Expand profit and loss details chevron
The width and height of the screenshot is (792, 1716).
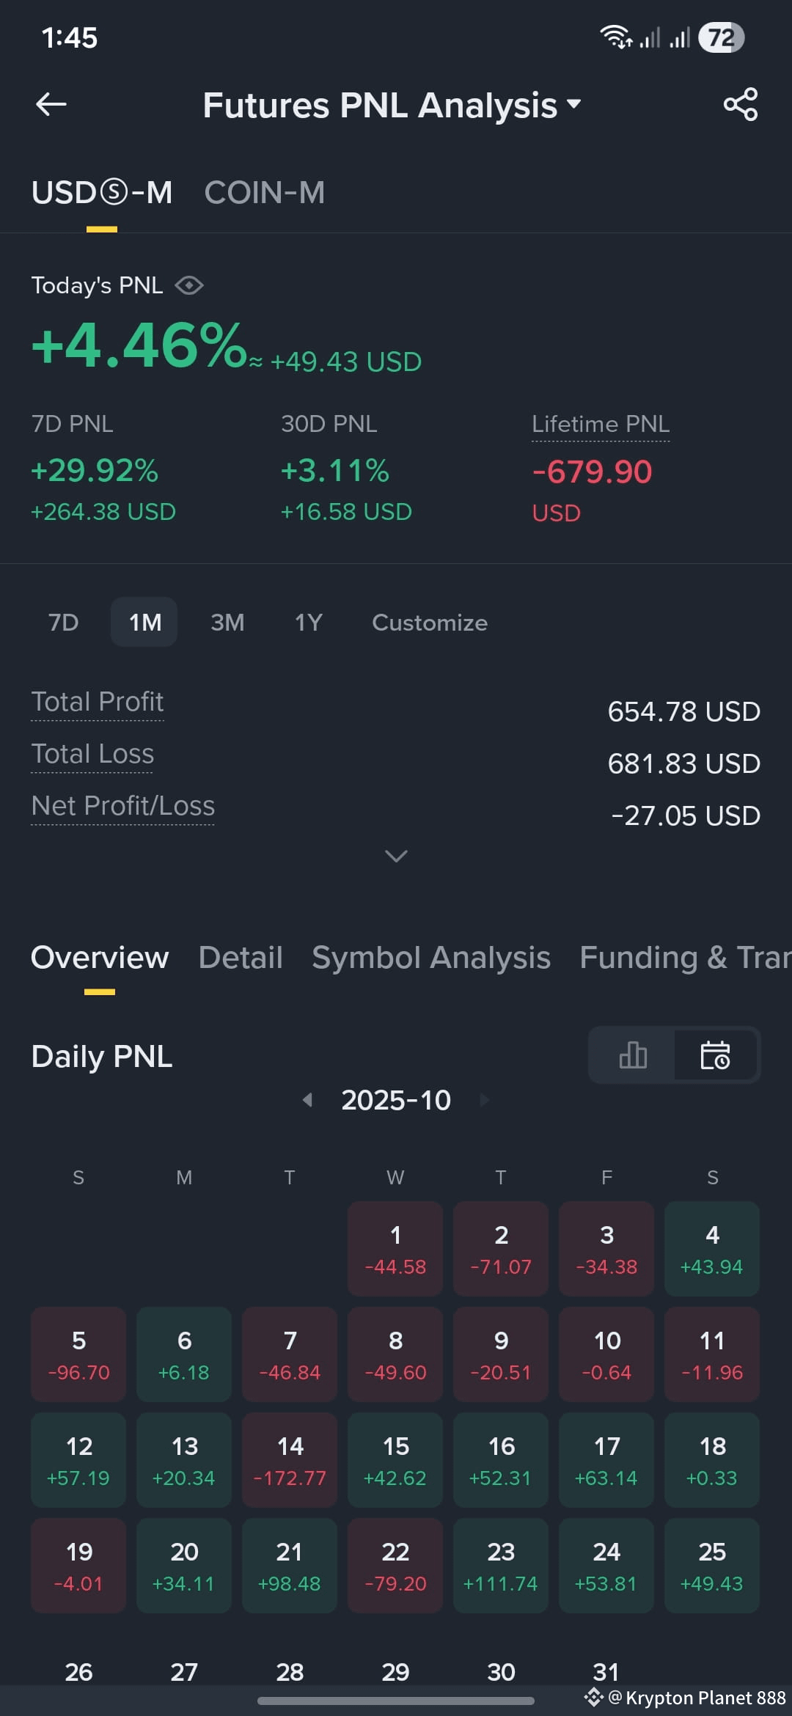(396, 856)
